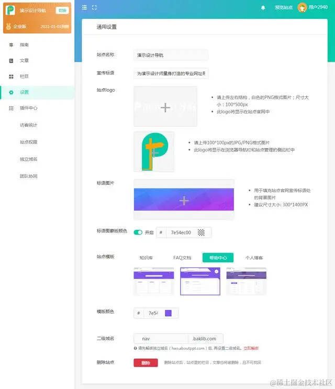
Task: Click the info icon beside domain hint
Action: [136, 348]
